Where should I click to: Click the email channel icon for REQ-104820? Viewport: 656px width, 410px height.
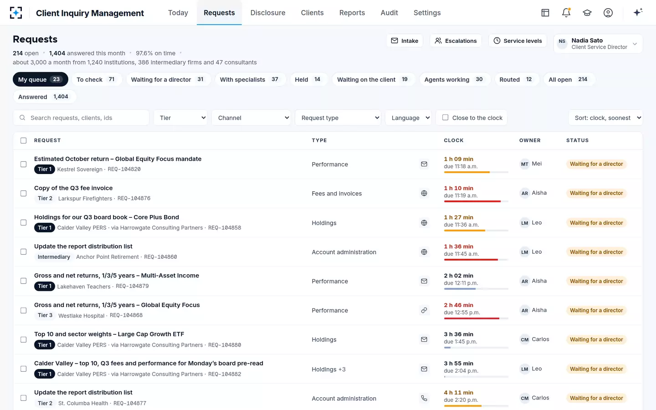424,164
